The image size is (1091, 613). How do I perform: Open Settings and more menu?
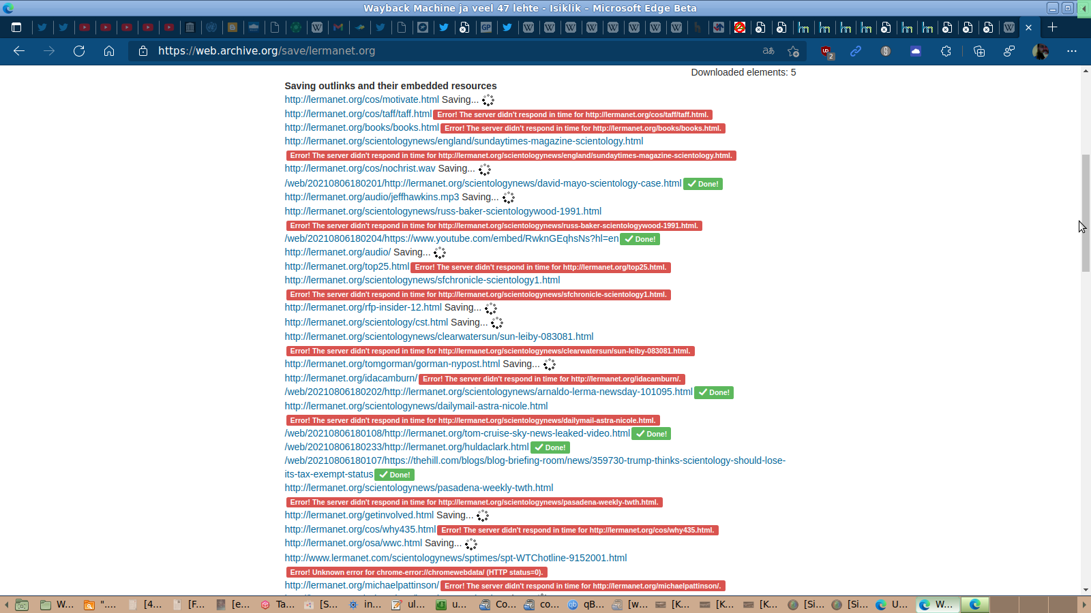point(1072,51)
